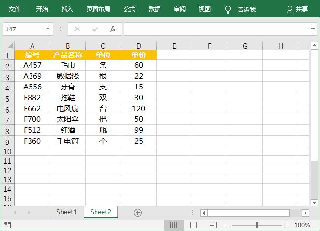Open the 视图 ribbon tab

point(205,9)
